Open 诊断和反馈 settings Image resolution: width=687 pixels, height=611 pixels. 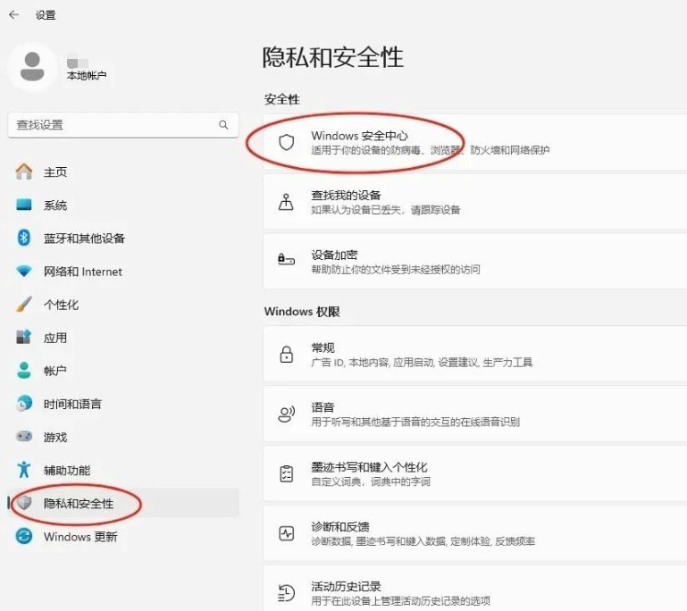(x=475, y=533)
